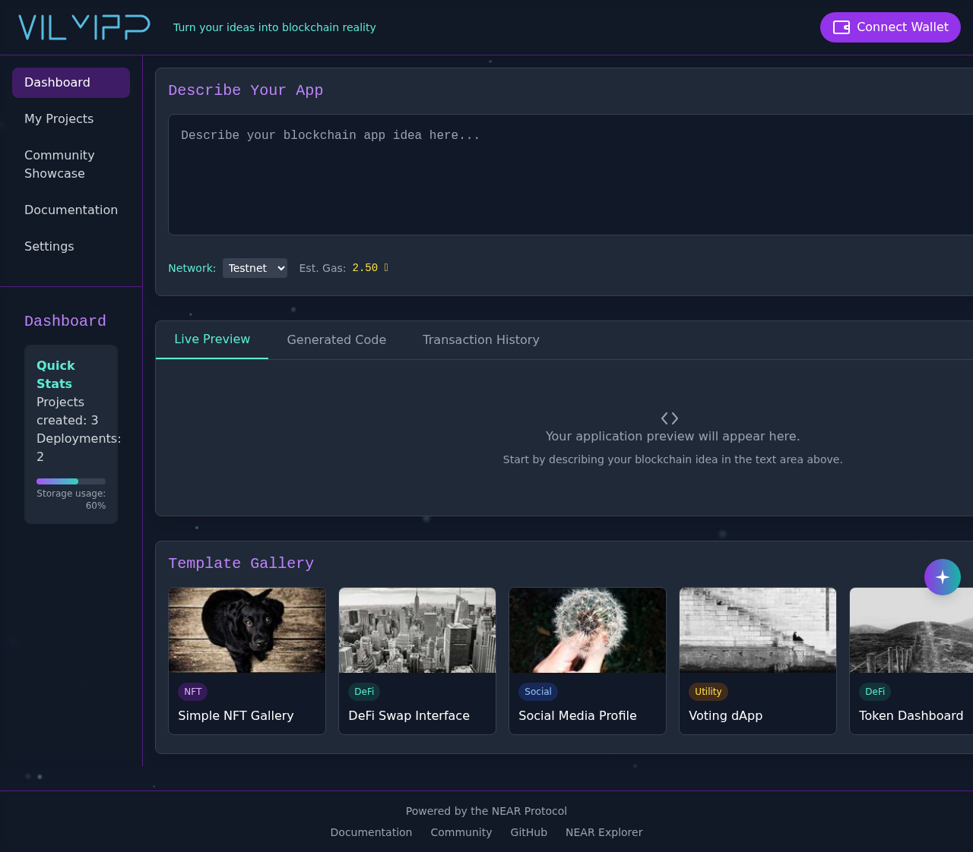Screen dimensions: 973x852
Task: Click the storage usage progress bar
Action: [71, 481]
